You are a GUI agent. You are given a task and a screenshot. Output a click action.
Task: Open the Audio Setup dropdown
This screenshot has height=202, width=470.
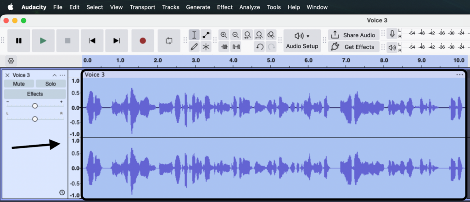(x=302, y=40)
